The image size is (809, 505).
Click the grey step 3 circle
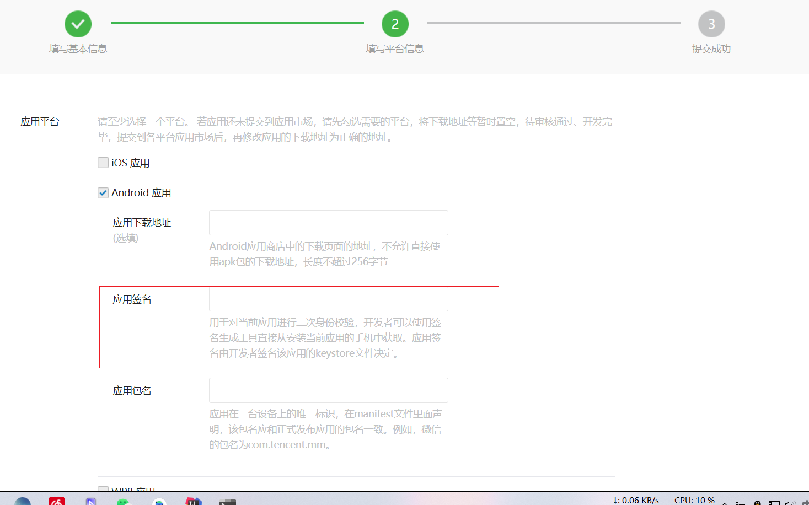point(711,24)
